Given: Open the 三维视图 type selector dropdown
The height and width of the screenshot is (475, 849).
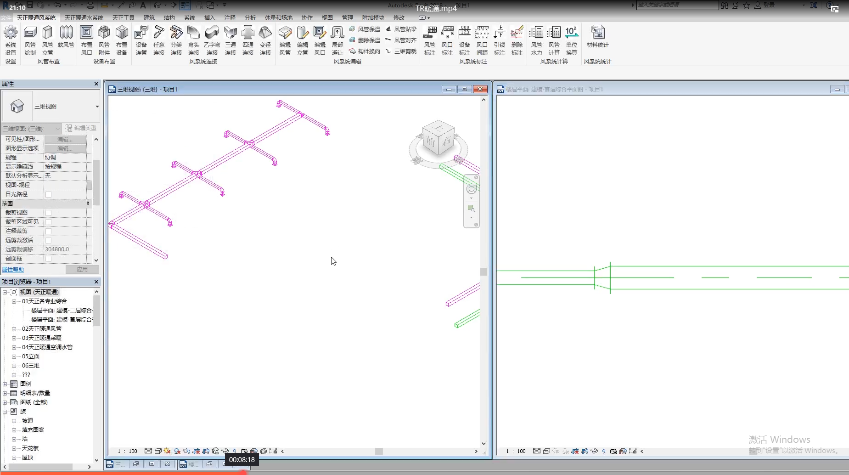Looking at the screenshot, I should [x=97, y=107].
